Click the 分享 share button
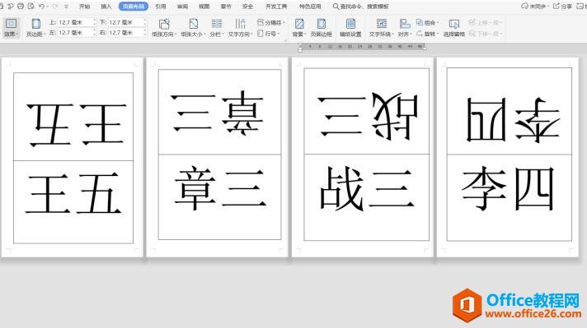 point(562,7)
